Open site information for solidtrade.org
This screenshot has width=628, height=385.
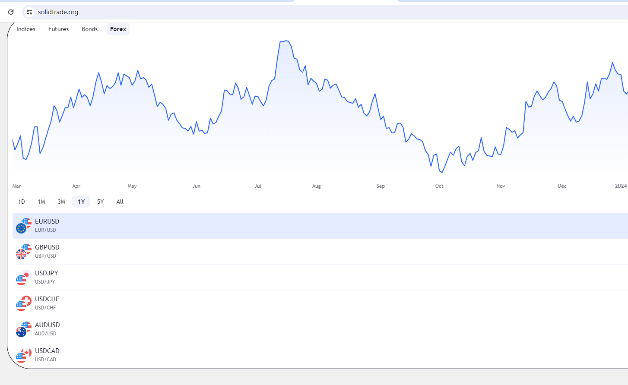pos(29,12)
